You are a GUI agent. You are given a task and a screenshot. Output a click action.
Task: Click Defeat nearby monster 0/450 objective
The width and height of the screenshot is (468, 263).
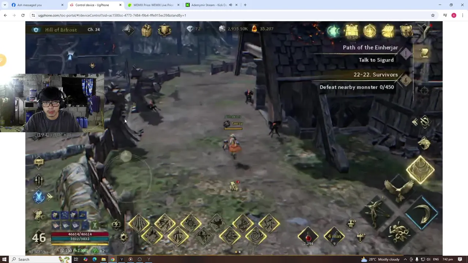coord(357,87)
